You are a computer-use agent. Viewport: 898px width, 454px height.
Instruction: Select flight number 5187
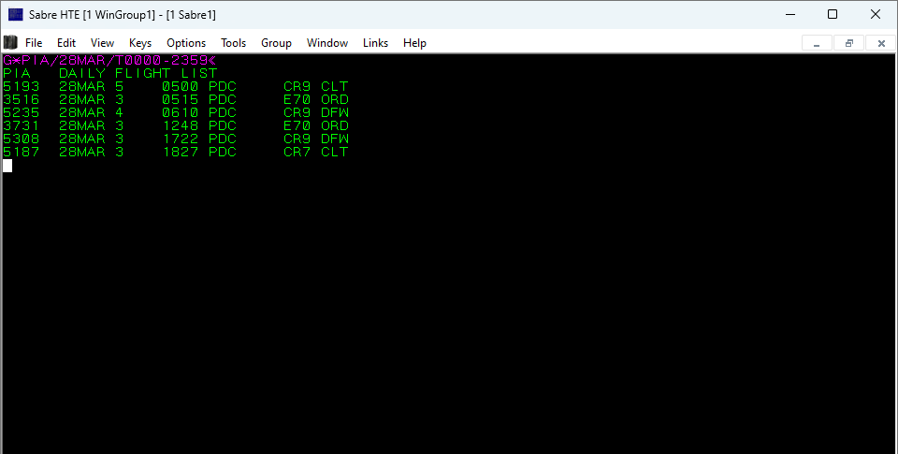[x=22, y=153]
